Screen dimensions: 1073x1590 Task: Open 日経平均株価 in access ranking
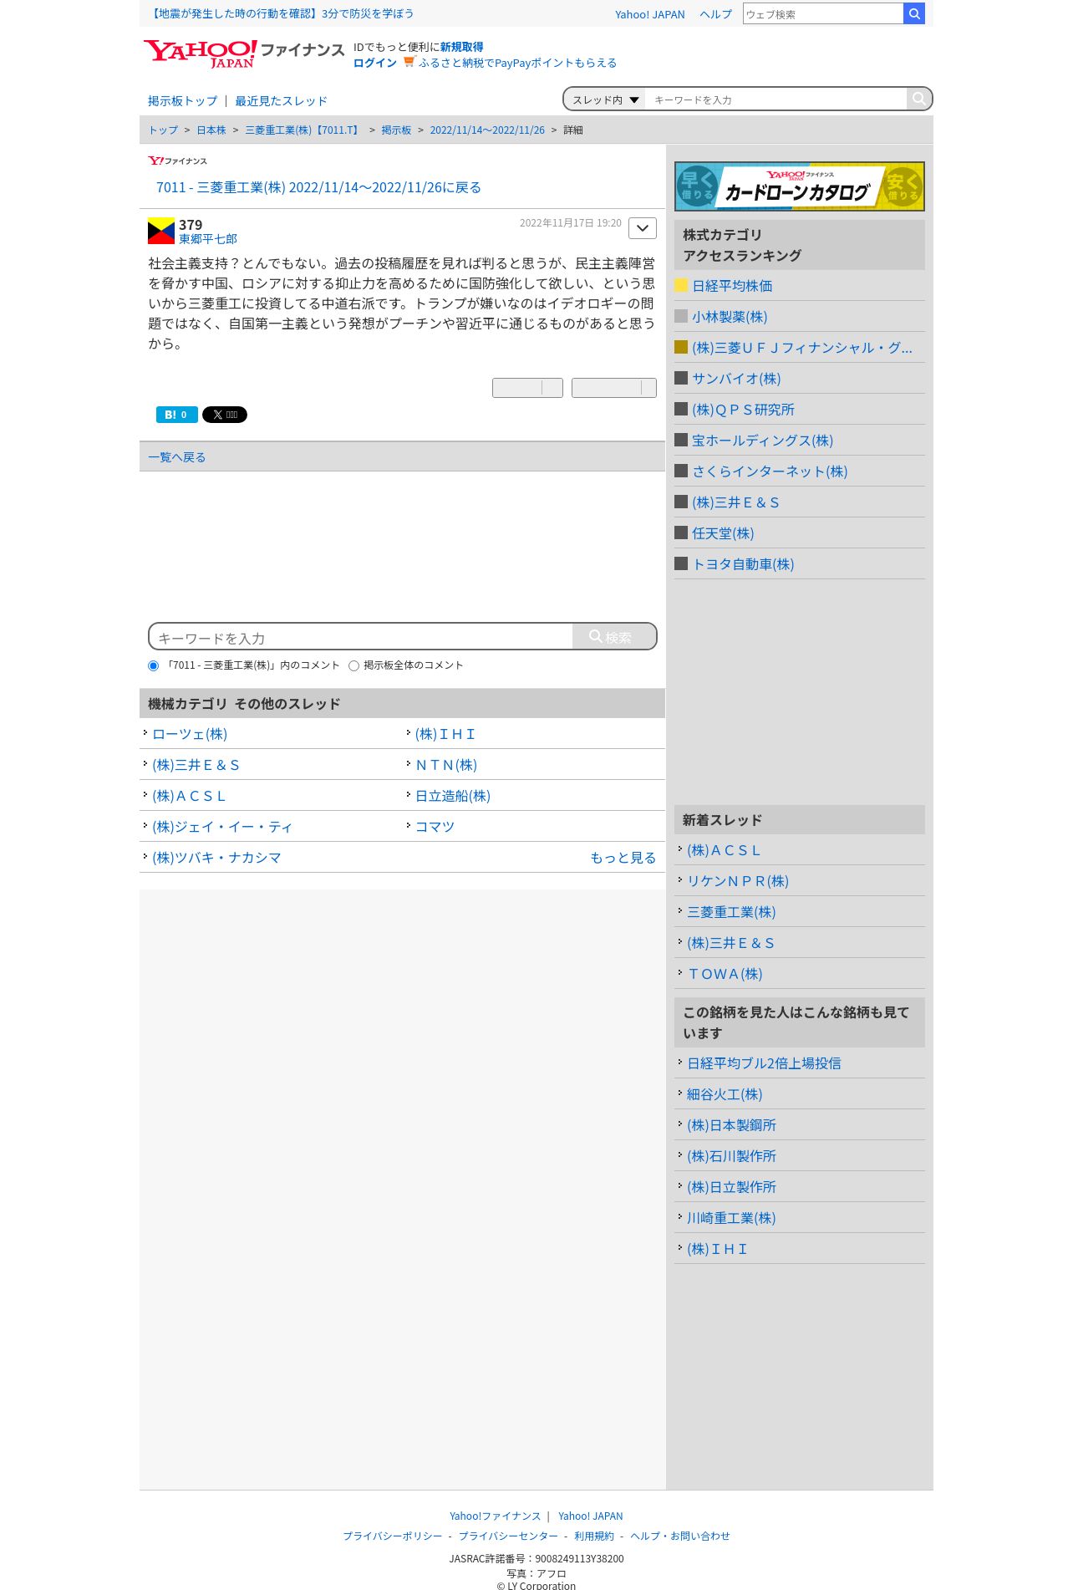click(732, 286)
